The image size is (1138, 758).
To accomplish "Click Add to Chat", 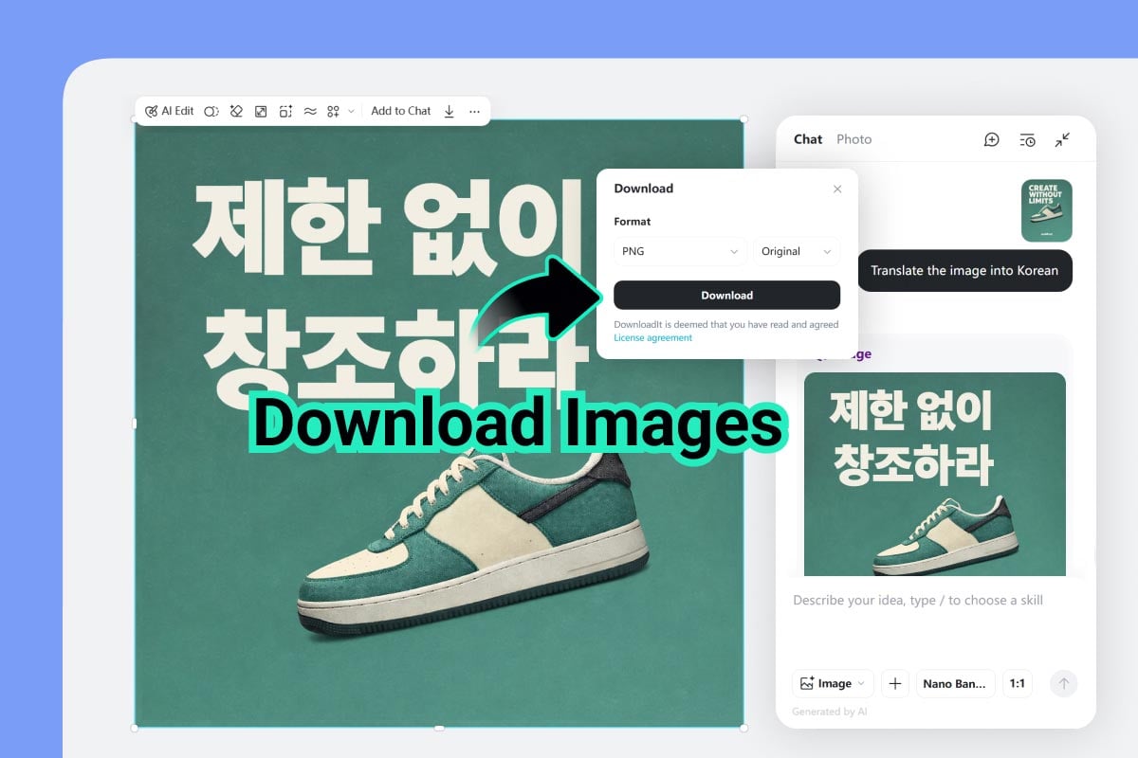I will [400, 111].
